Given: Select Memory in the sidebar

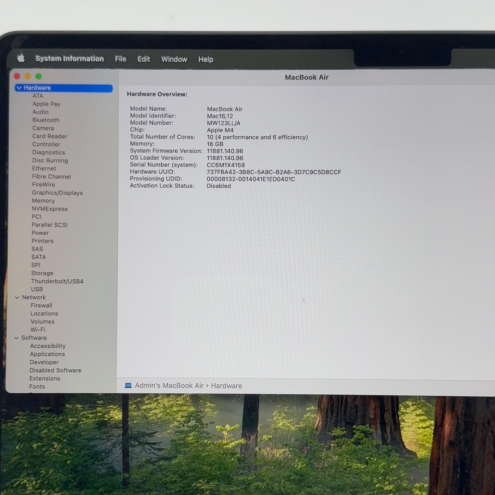Looking at the screenshot, I should click(x=43, y=201).
